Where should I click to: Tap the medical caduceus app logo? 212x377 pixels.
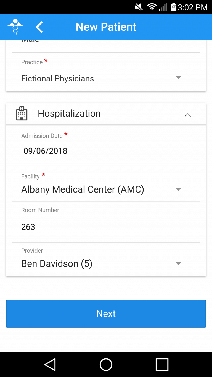(15, 27)
